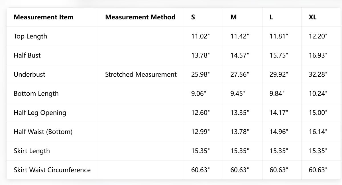Select the "Skirt Length" row label
The width and height of the screenshot is (342, 185).
[x=32, y=151]
